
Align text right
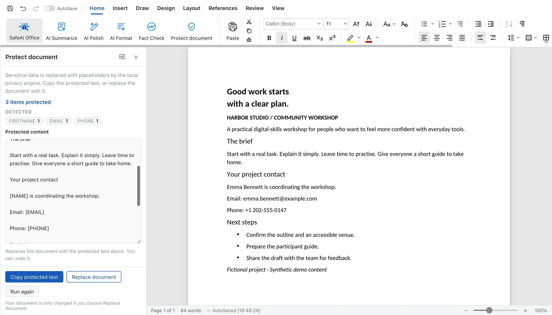(449, 38)
